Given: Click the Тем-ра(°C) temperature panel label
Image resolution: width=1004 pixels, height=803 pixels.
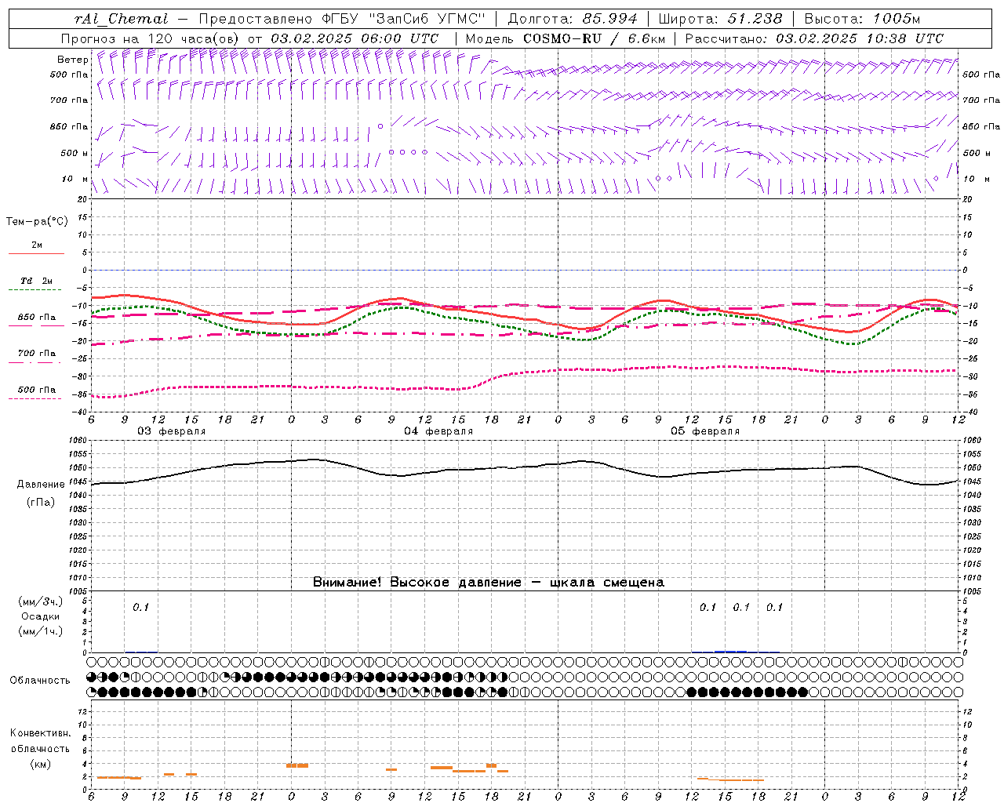Looking at the screenshot, I should pyautogui.click(x=37, y=222).
